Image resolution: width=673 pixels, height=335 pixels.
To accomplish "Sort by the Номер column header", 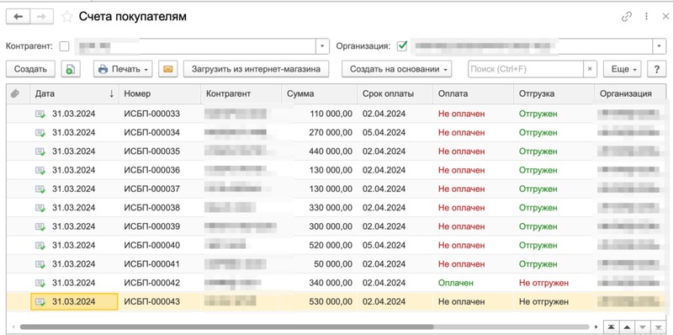I will coord(160,93).
